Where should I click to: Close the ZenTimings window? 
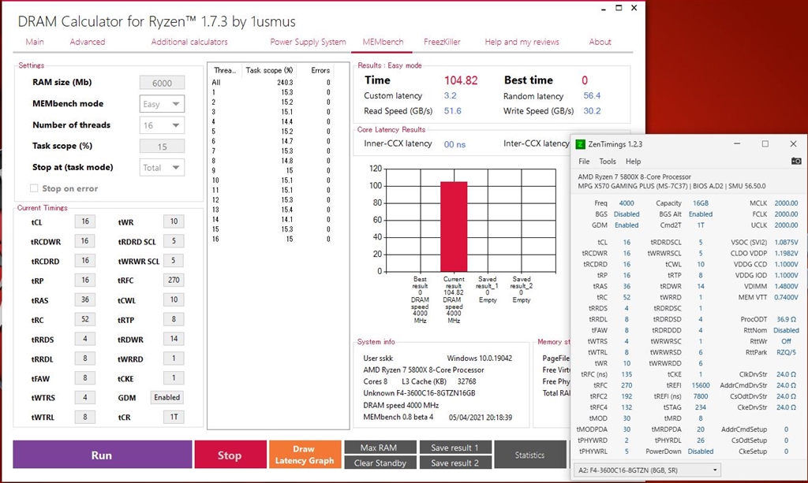coord(794,144)
